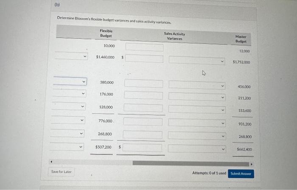The height and width of the screenshot is (190, 297).
Task: Click the variance input beside $1,460,000
Action: (144, 58)
